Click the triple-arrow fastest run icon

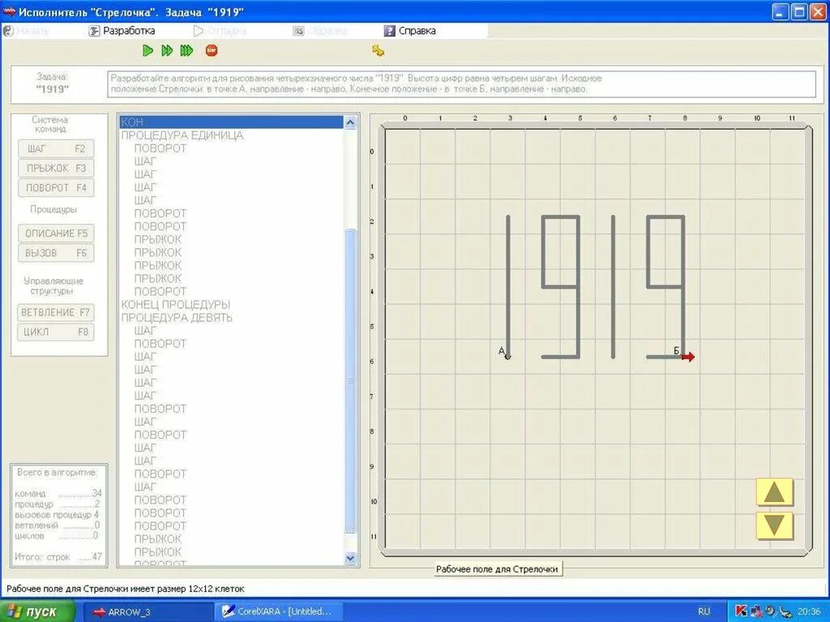[187, 51]
